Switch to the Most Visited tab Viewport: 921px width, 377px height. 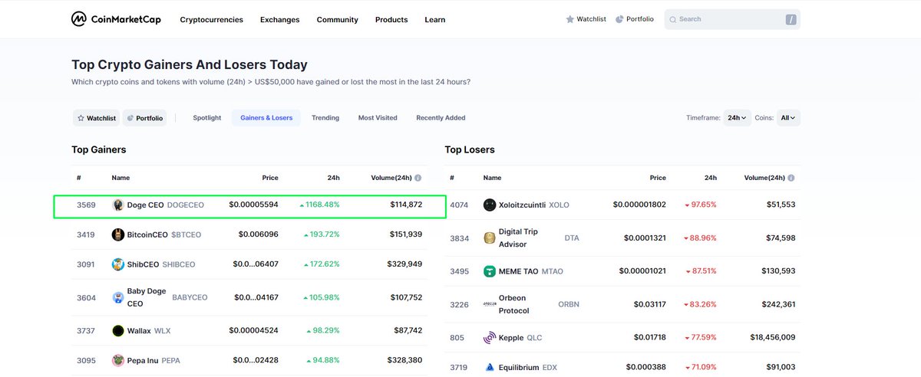click(378, 118)
